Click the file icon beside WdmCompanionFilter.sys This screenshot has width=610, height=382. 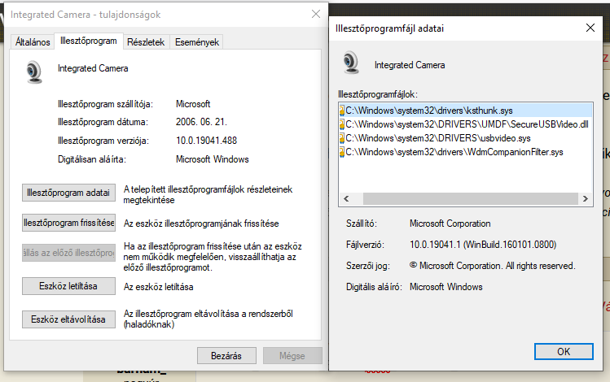[x=342, y=152]
